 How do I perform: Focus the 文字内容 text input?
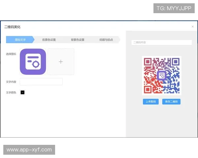[x=41, y=82]
